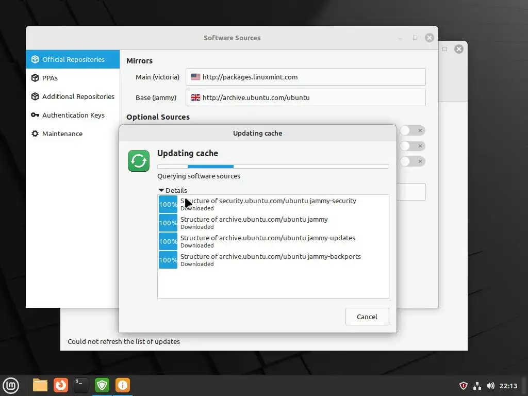Close the Update Manager window behind

coord(458,49)
